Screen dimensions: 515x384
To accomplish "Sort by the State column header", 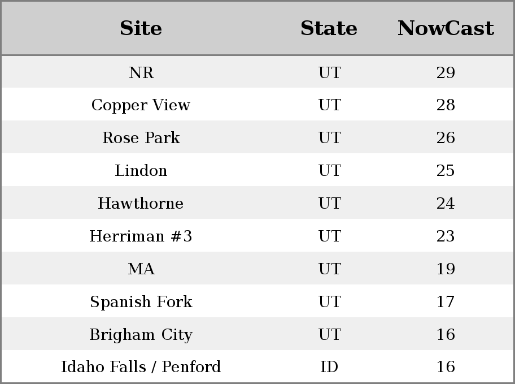I will 329,28.
